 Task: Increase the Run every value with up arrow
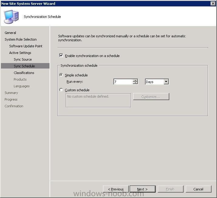pyautogui.click(x=135, y=80)
